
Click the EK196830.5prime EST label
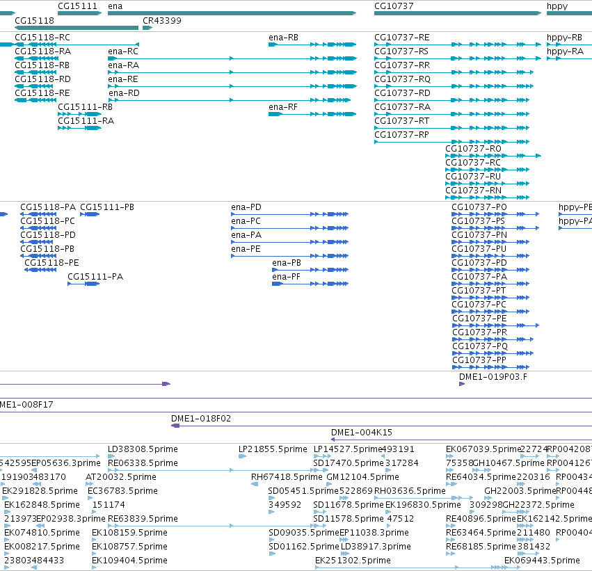423,505
